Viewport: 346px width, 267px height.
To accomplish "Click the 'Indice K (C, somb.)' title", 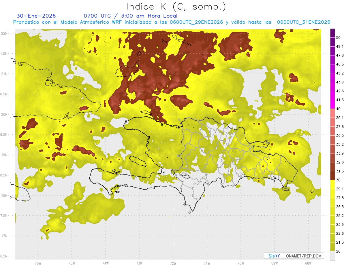I will tap(176, 7).
